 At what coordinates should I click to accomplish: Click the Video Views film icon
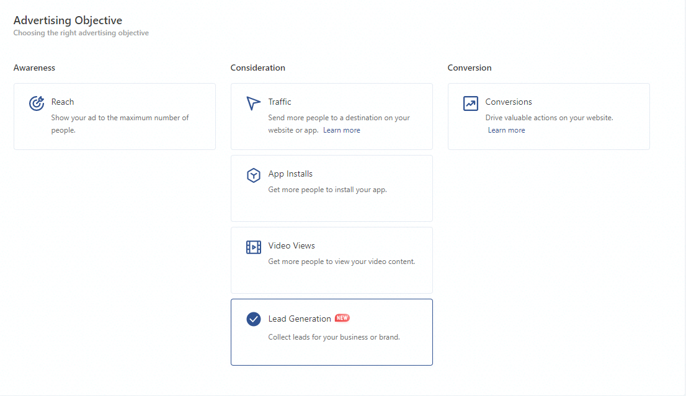[x=253, y=247]
